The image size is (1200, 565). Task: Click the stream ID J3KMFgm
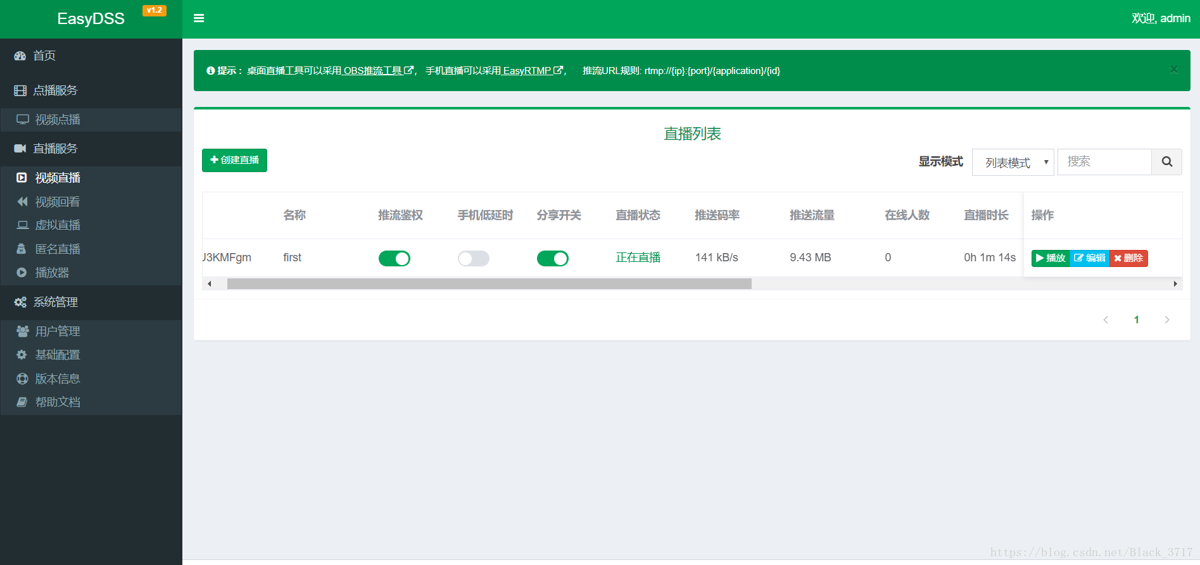point(227,258)
